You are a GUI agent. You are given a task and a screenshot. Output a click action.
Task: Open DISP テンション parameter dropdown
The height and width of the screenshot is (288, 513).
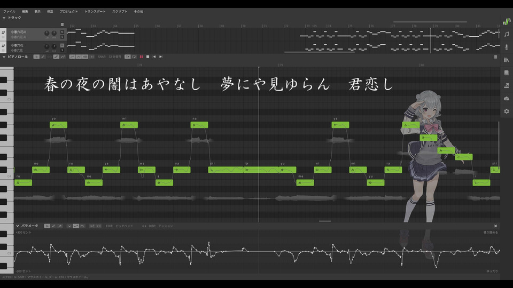(161, 226)
